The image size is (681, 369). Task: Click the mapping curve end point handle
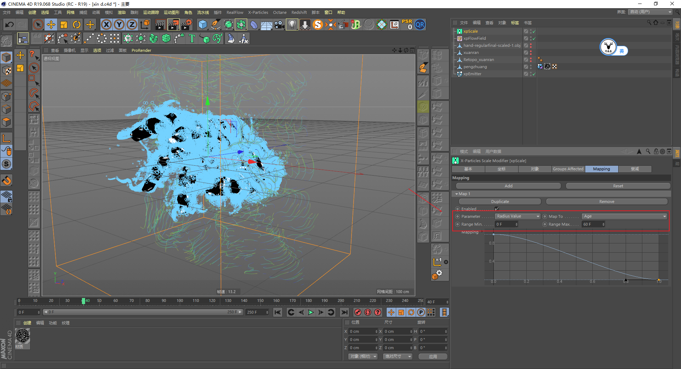[x=659, y=280]
